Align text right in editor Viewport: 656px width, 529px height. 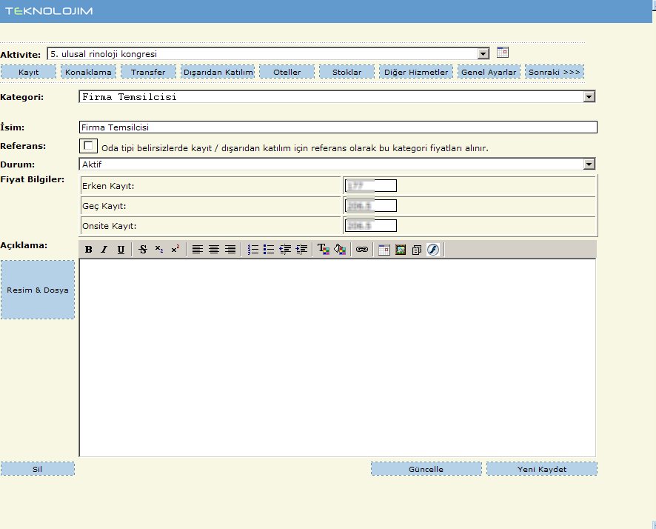point(230,250)
